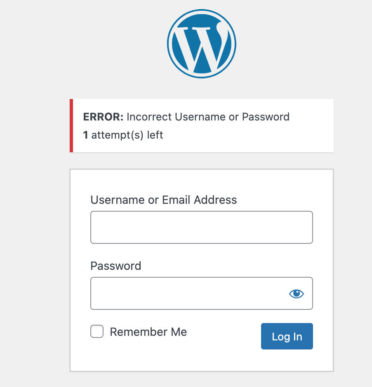Screen dimensions: 372x387
Task: Click the Username or Email Address label
Action: 164,200
